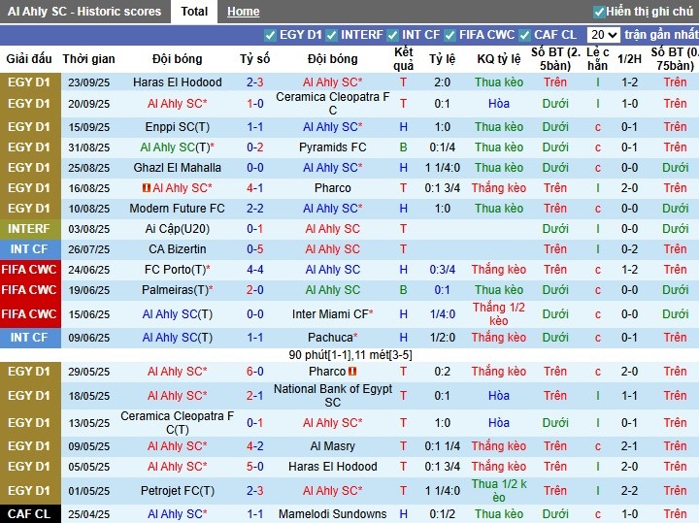Click red card icon next to Pharco 6-0
699x523 pixels.
(x=352, y=372)
